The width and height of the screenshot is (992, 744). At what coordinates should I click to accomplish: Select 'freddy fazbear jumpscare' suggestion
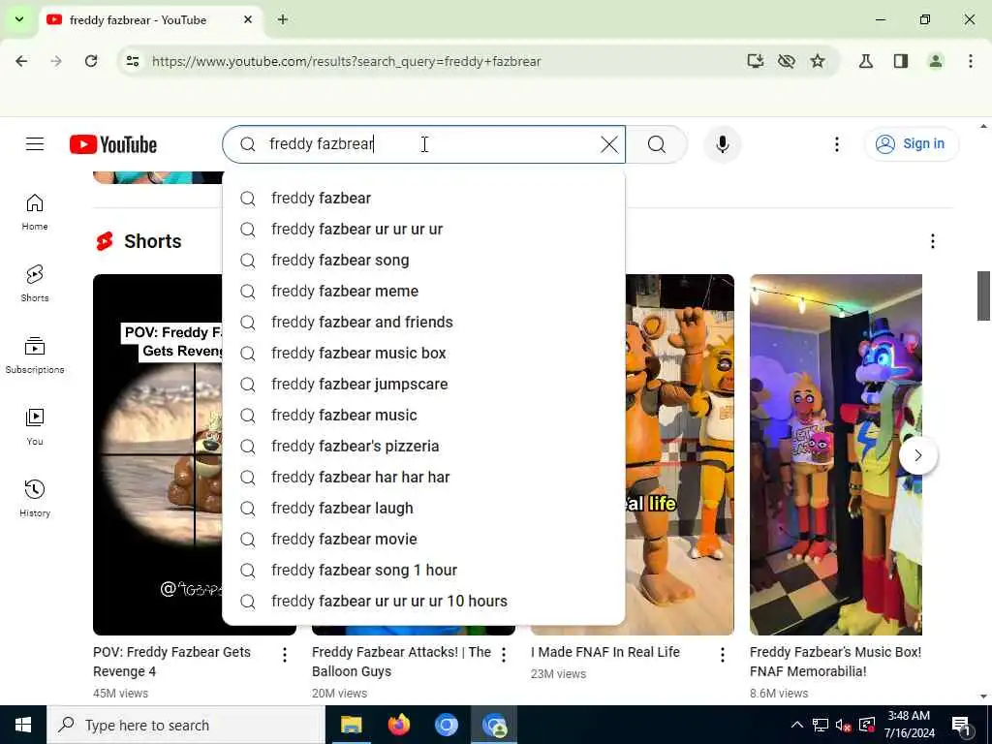424,384
